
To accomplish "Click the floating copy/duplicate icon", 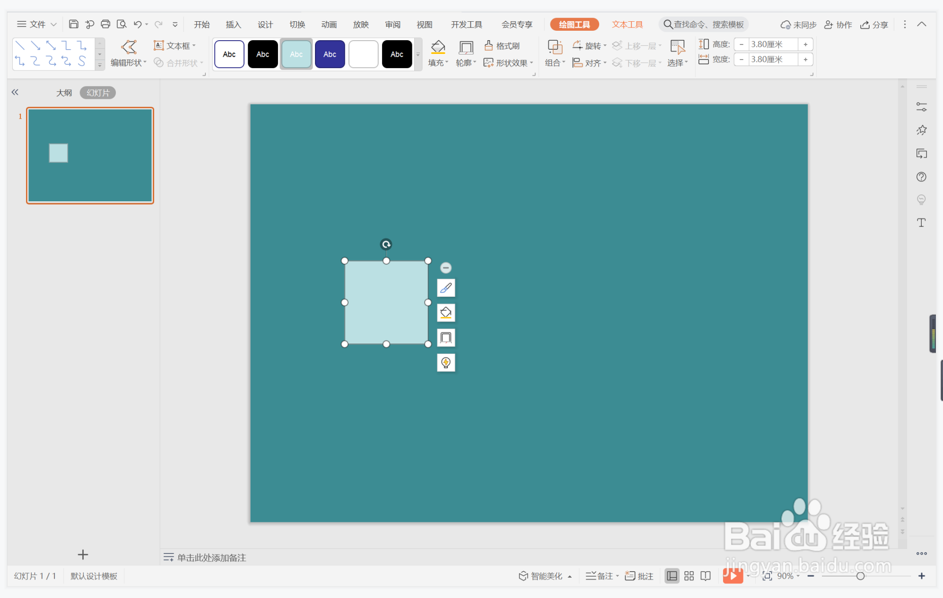I will click(446, 338).
